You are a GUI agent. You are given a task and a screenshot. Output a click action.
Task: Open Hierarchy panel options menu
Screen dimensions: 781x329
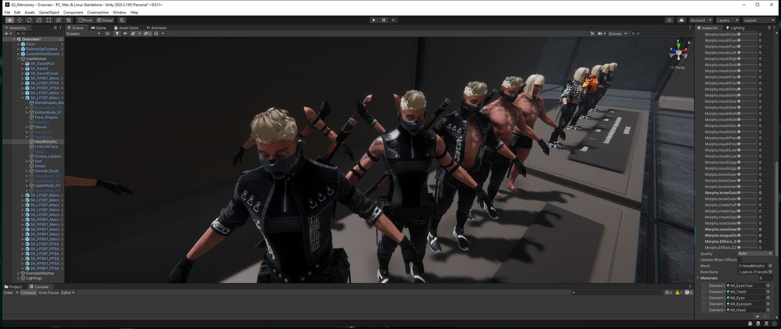pos(61,28)
